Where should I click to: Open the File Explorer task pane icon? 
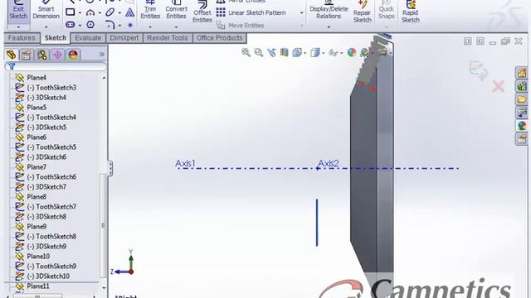point(522,99)
